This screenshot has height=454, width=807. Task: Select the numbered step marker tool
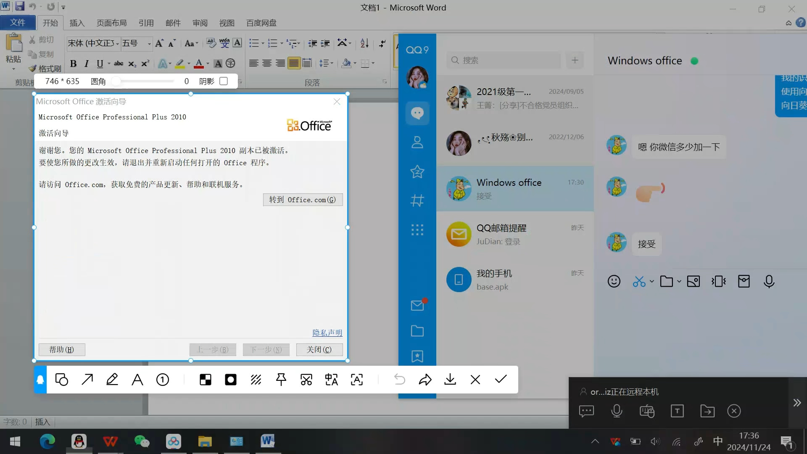pos(163,380)
